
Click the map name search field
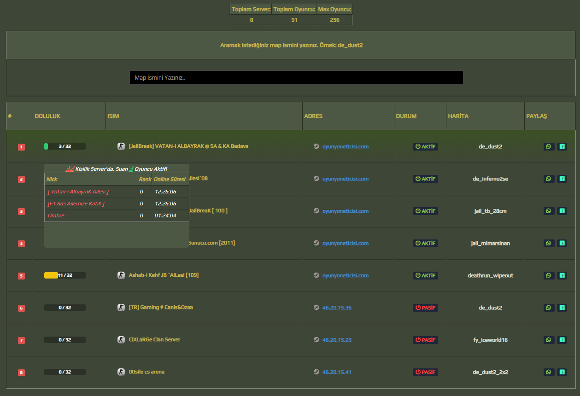[296, 77]
